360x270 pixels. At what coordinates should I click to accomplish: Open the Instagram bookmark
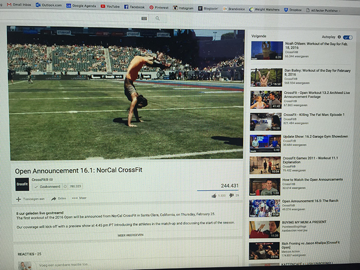[x=183, y=8]
